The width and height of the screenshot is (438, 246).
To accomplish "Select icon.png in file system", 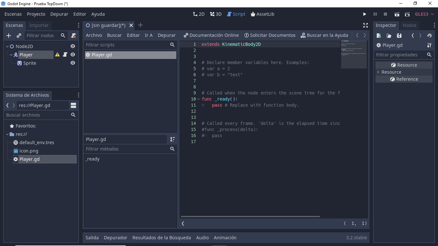I will (x=29, y=151).
